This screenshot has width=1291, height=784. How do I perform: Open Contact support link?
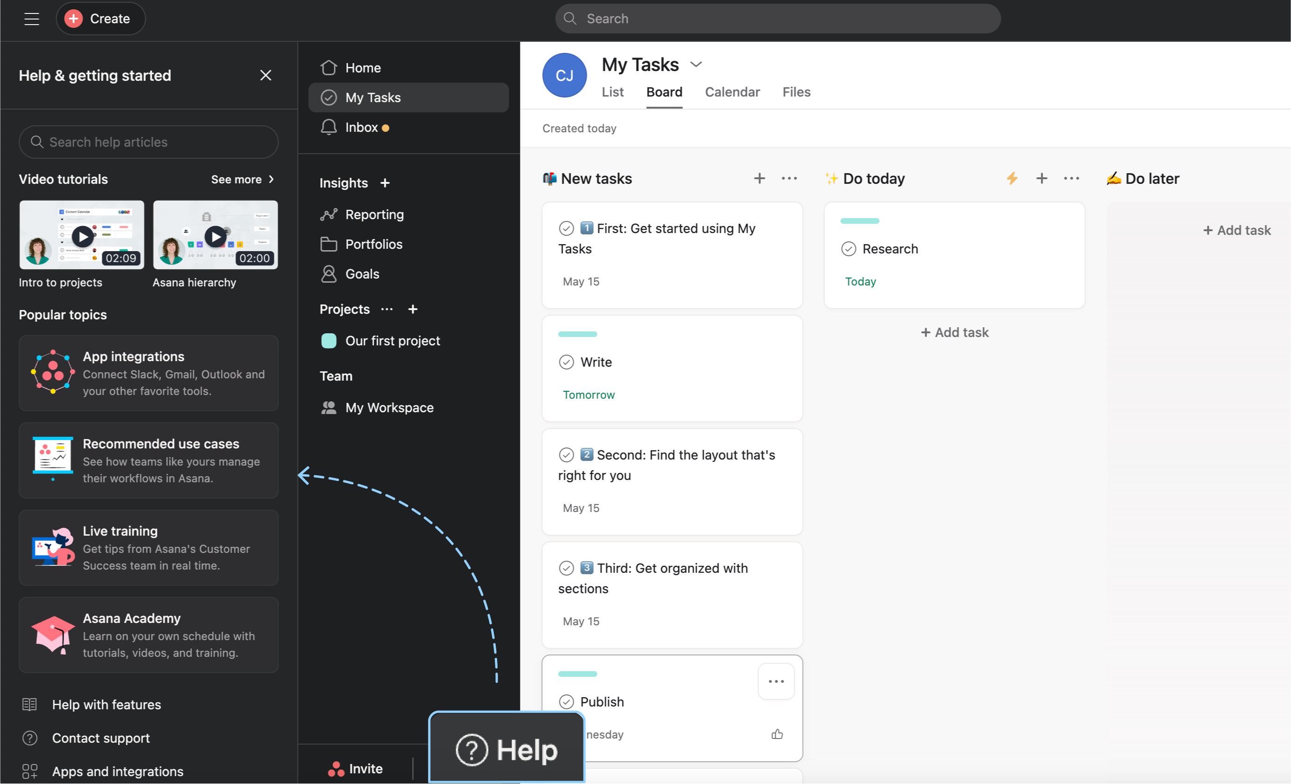101,738
